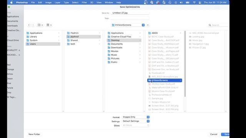Click the Tags input field
246x138 pixels.
(130, 18)
